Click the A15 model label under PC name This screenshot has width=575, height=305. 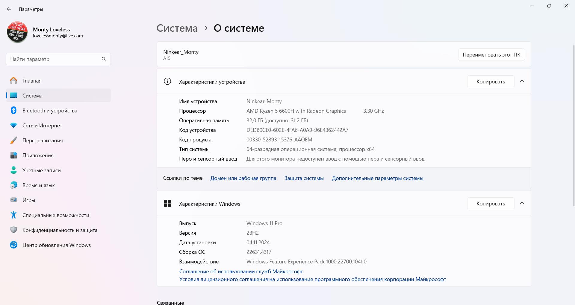pyautogui.click(x=167, y=58)
